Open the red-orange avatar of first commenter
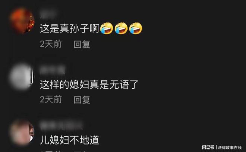Viewport: 246px width, 152px height. [22, 21]
